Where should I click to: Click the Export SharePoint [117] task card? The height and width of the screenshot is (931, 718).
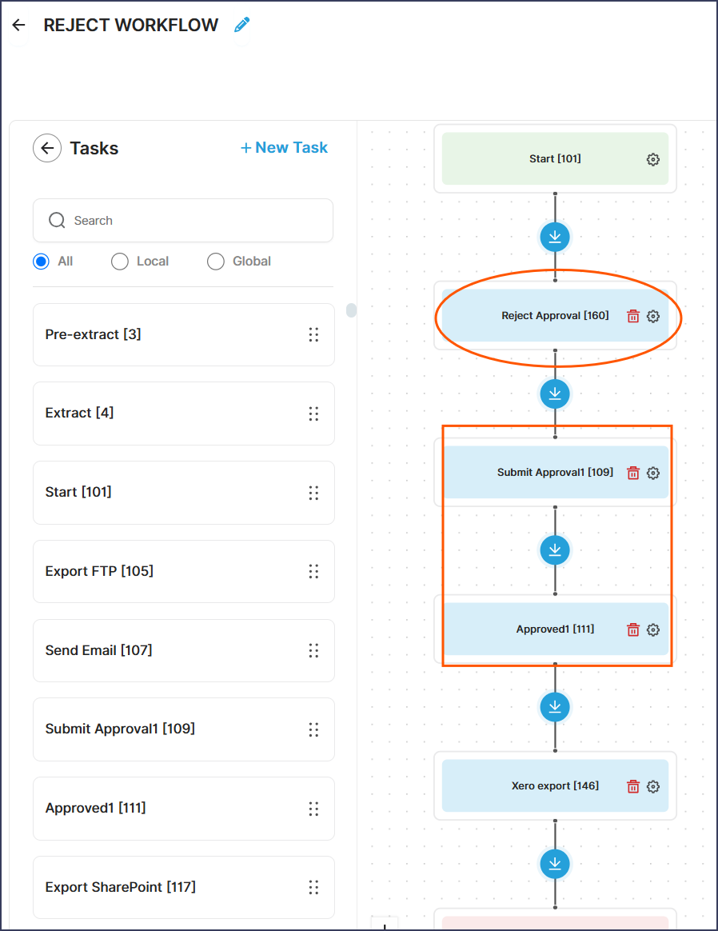point(183,887)
